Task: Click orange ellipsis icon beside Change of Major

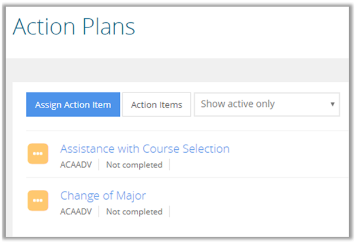Action: tap(38, 200)
